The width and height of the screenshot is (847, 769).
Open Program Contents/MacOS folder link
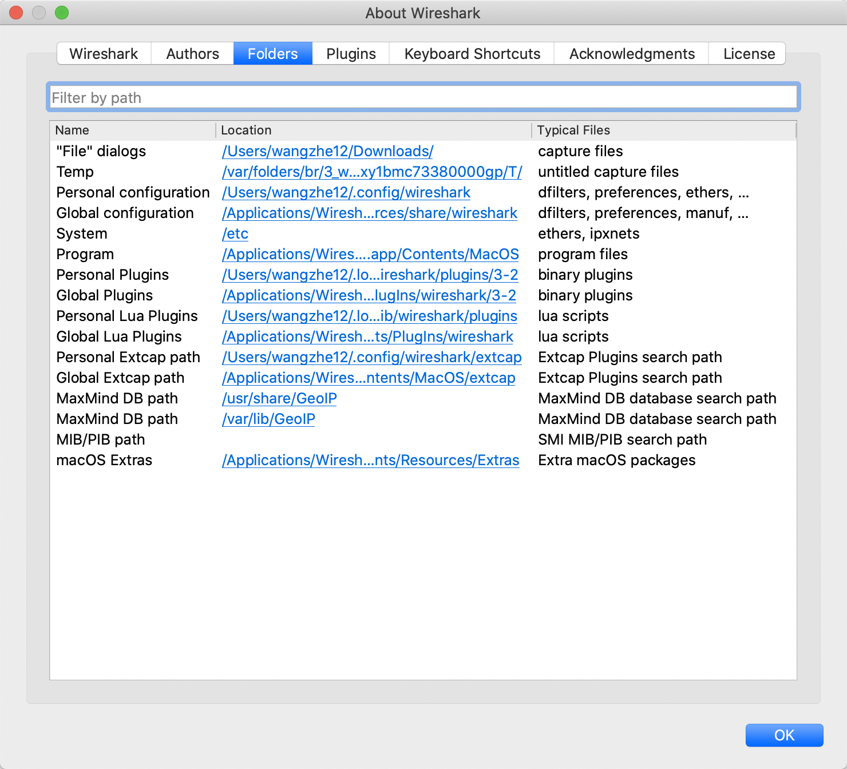(x=370, y=254)
